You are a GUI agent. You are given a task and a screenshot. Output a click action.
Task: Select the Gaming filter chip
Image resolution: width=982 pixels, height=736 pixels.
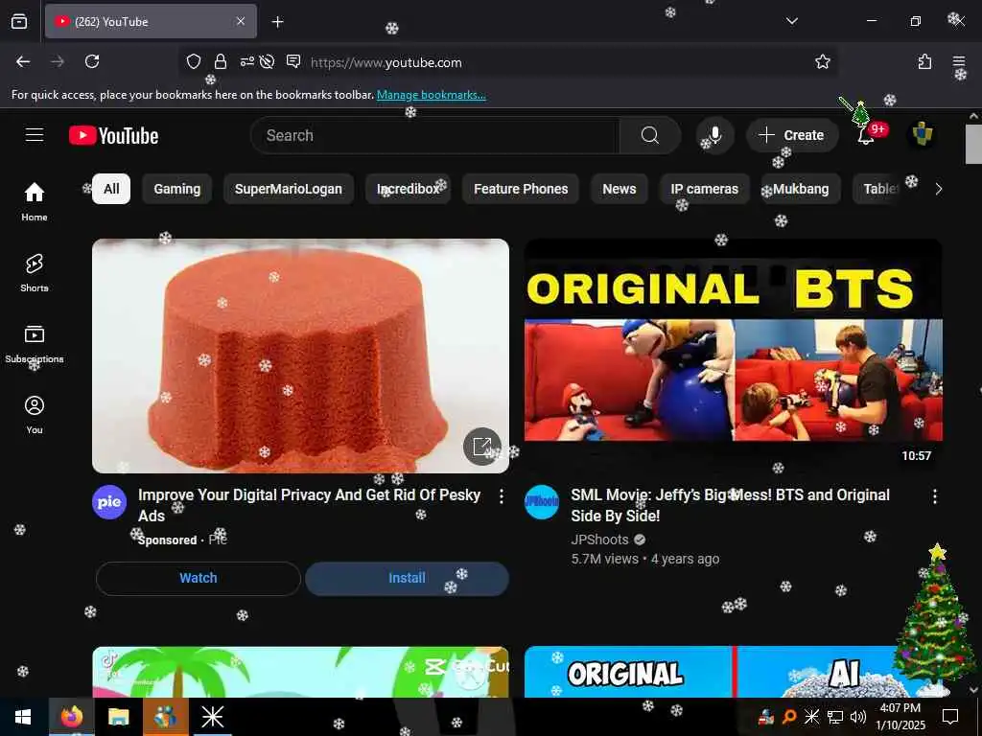tap(177, 189)
